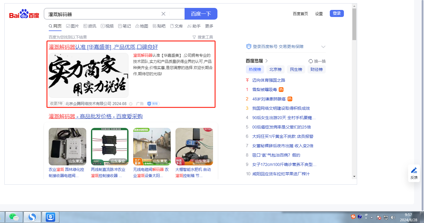Expand the 登录百度帐号 panel chevron
The image size is (424, 223).
point(323,47)
